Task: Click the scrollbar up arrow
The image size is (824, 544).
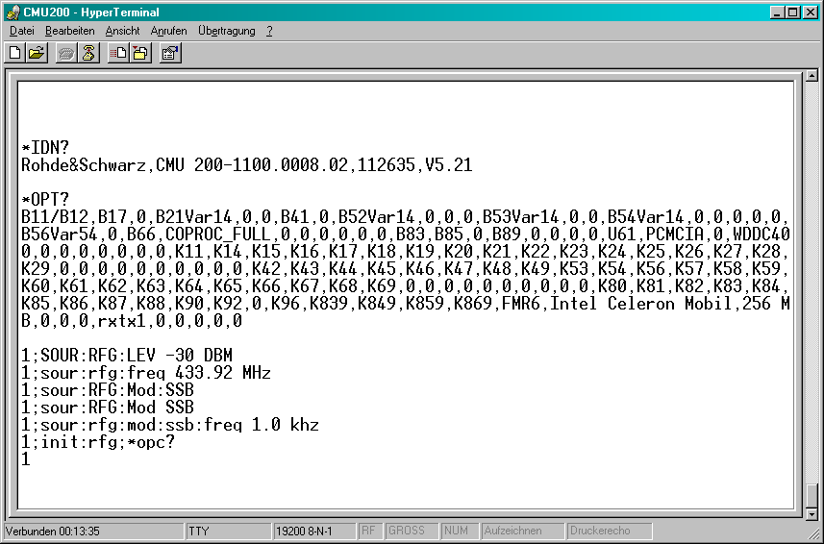Action: coord(812,76)
